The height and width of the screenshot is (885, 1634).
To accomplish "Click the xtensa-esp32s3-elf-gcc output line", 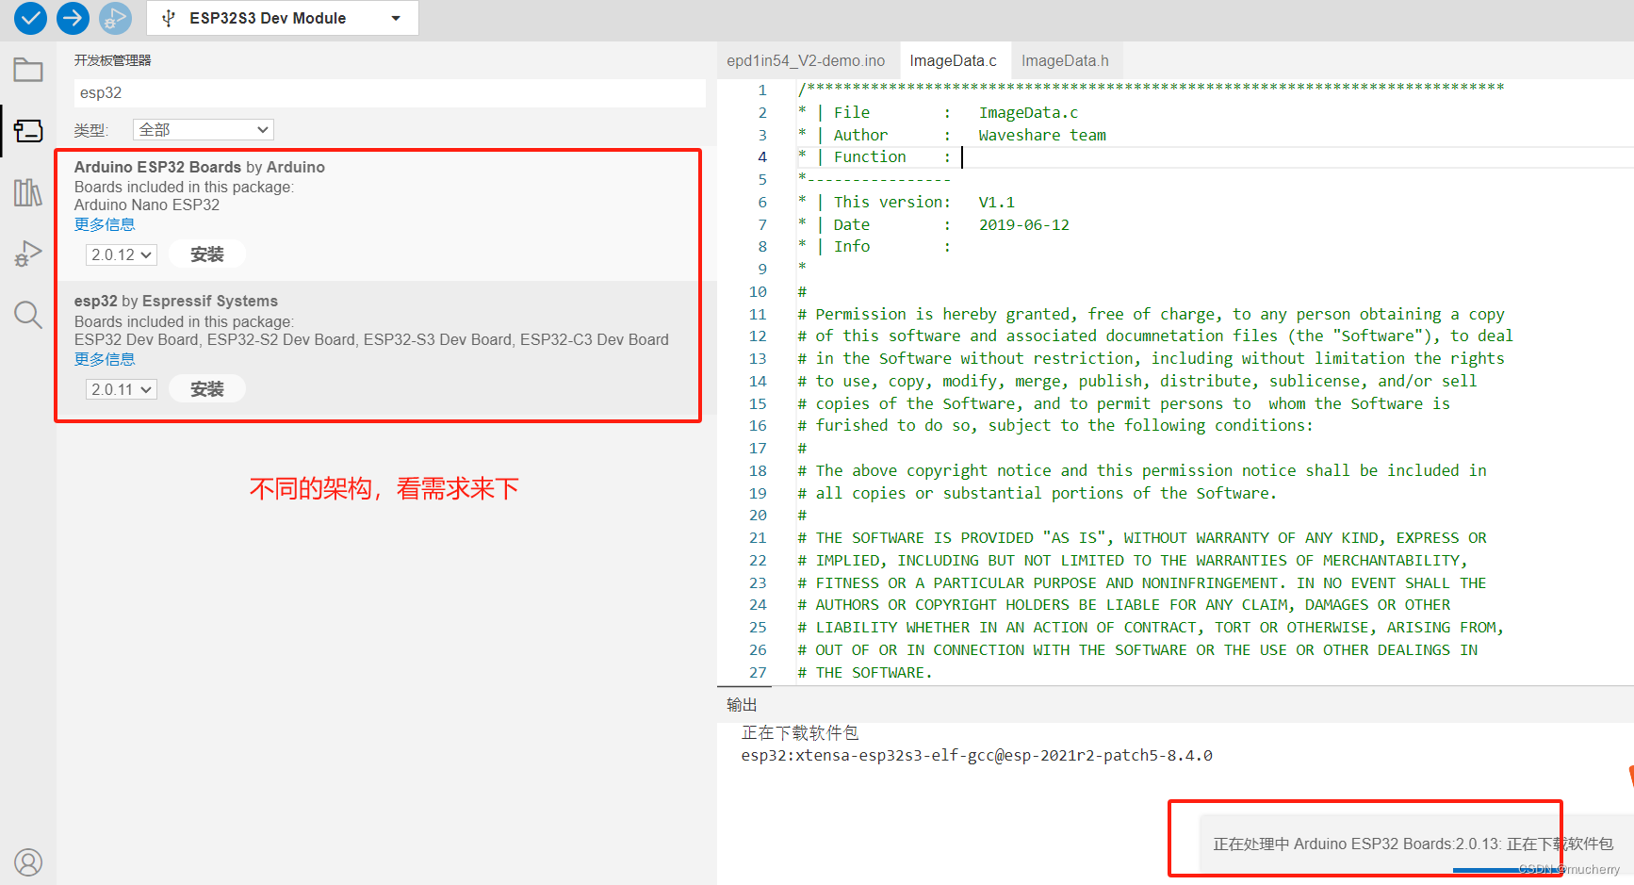I will pyautogui.click(x=977, y=755).
